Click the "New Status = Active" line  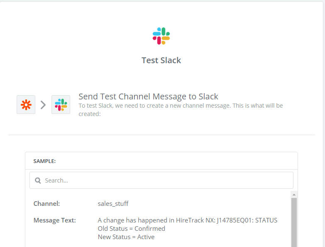[x=126, y=237]
